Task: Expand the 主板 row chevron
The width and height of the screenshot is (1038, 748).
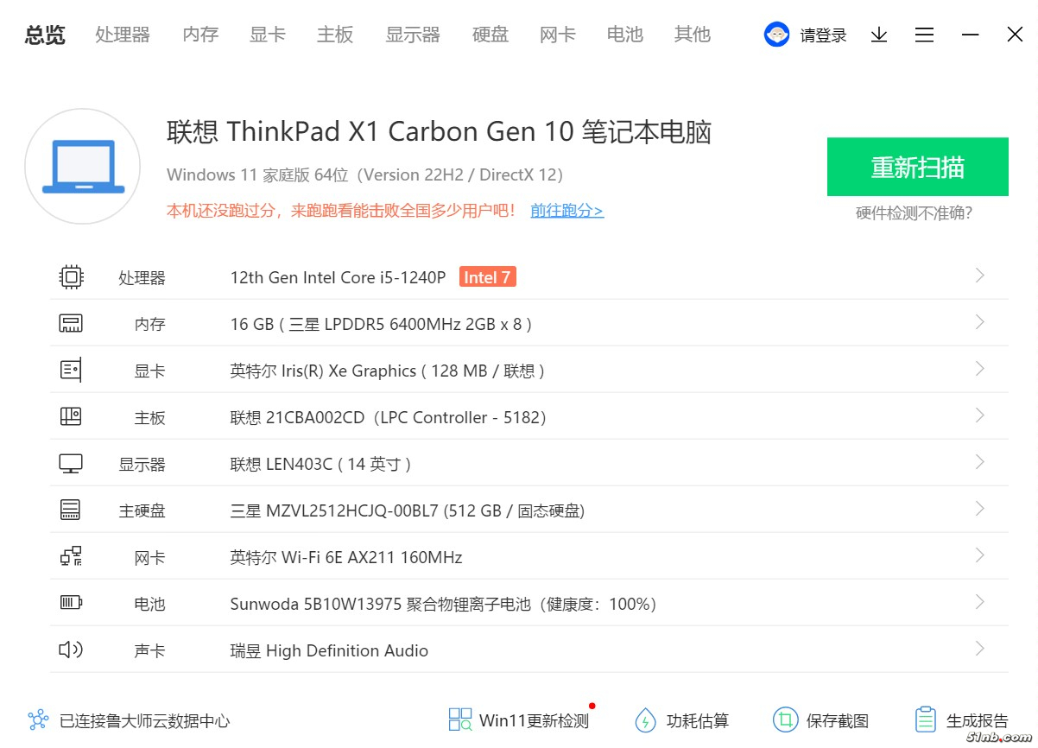Action: 980,415
